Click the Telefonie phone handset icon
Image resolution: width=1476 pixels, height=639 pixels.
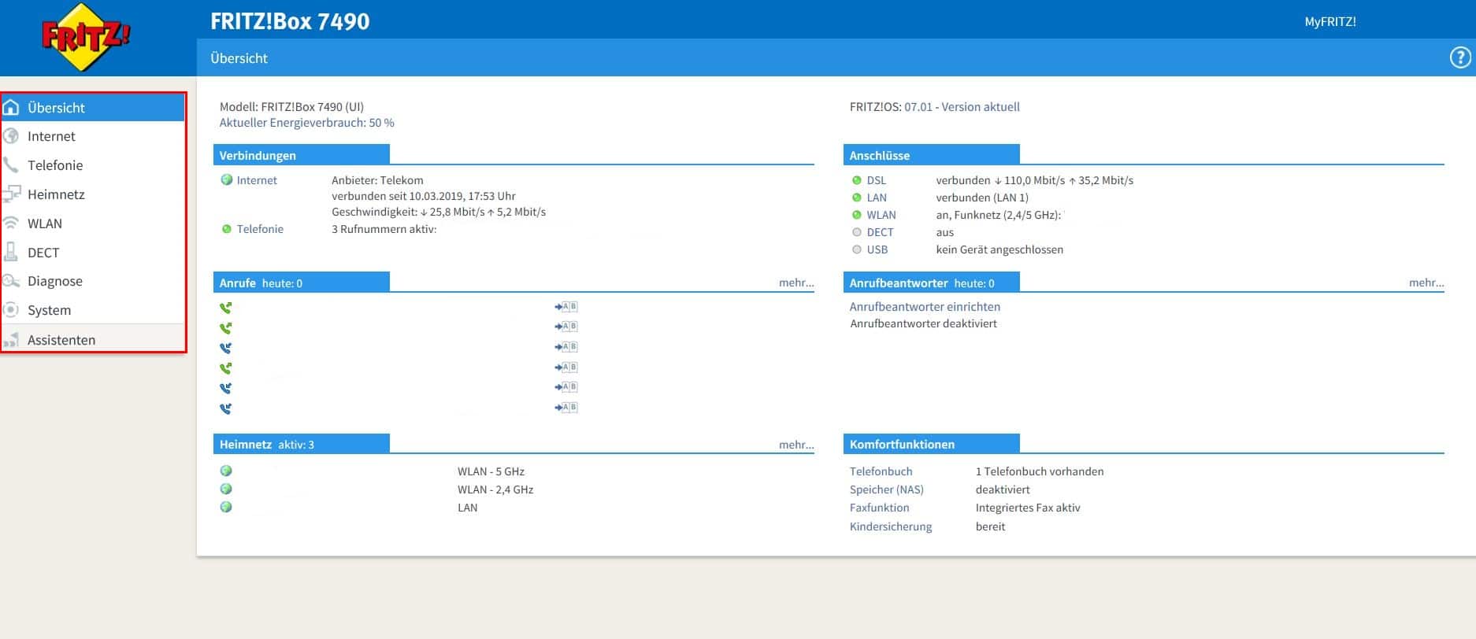click(11, 165)
